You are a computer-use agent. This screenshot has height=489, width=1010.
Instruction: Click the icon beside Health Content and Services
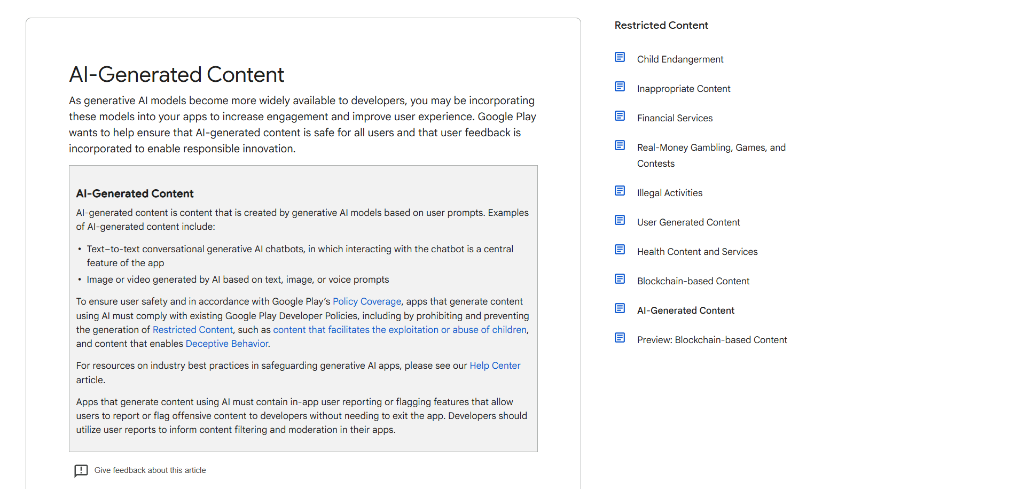tap(620, 250)
